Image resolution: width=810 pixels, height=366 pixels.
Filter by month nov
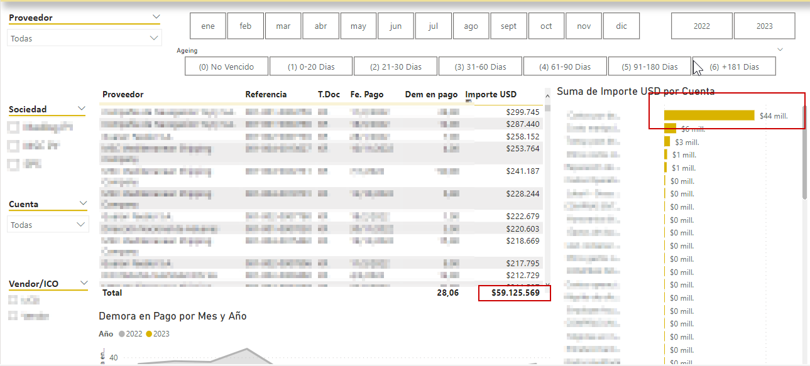(x=584, y=26)
